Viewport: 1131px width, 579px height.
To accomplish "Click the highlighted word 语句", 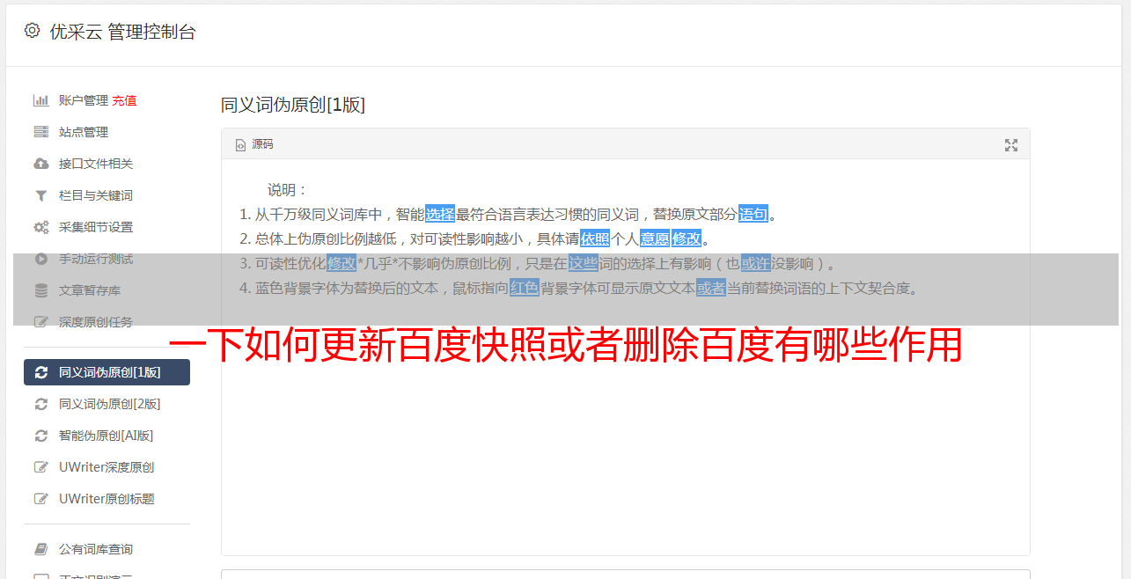I will [x=753, y=214].
